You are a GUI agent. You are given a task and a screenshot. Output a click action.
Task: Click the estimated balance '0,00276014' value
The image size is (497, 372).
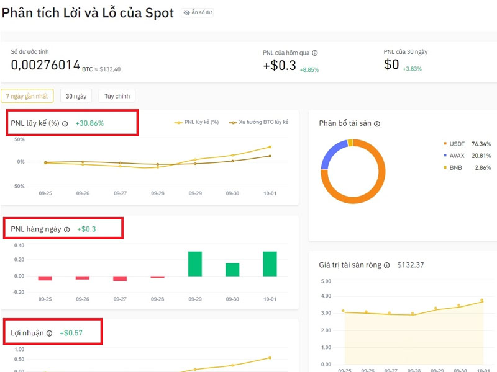[x=45, y=65]
